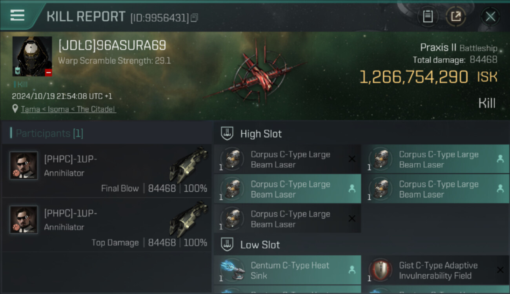
Task: View Top Damage Annihilator ship icon
Action: [x=188, y=218]
